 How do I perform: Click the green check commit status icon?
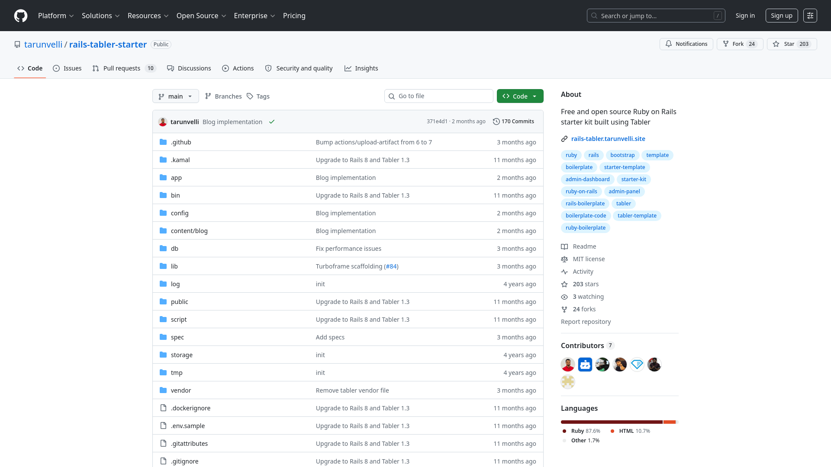pyautogui.click(x=272, y=122)
